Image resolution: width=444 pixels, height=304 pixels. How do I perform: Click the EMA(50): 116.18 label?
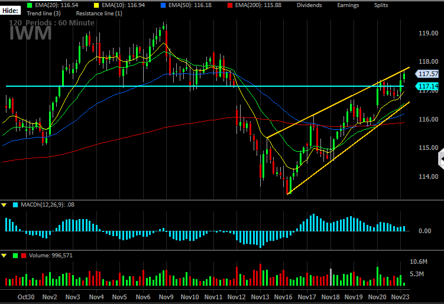(190, 5)
